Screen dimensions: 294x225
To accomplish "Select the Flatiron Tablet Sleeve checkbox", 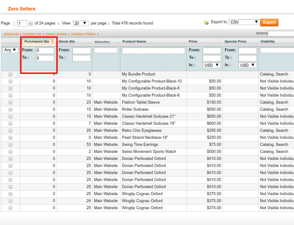I will pyautogui.click(x=10, y=102).
